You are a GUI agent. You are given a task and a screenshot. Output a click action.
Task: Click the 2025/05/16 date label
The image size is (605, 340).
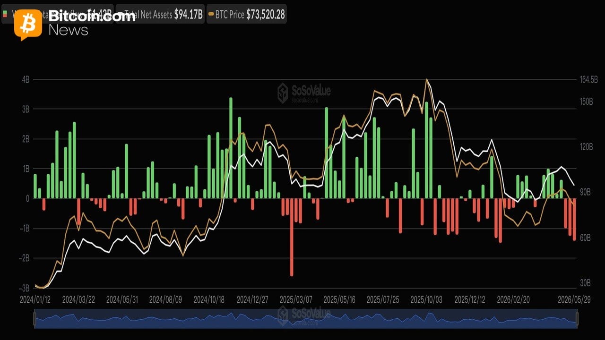coord(338,300)
